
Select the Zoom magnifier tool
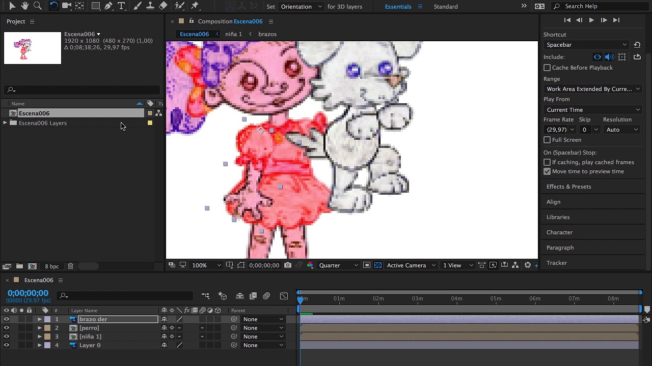[37, 6]
